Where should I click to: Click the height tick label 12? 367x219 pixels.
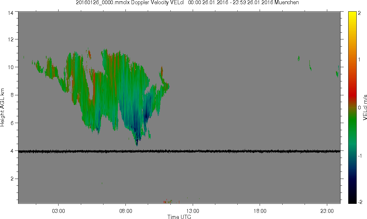click(11, 39)
